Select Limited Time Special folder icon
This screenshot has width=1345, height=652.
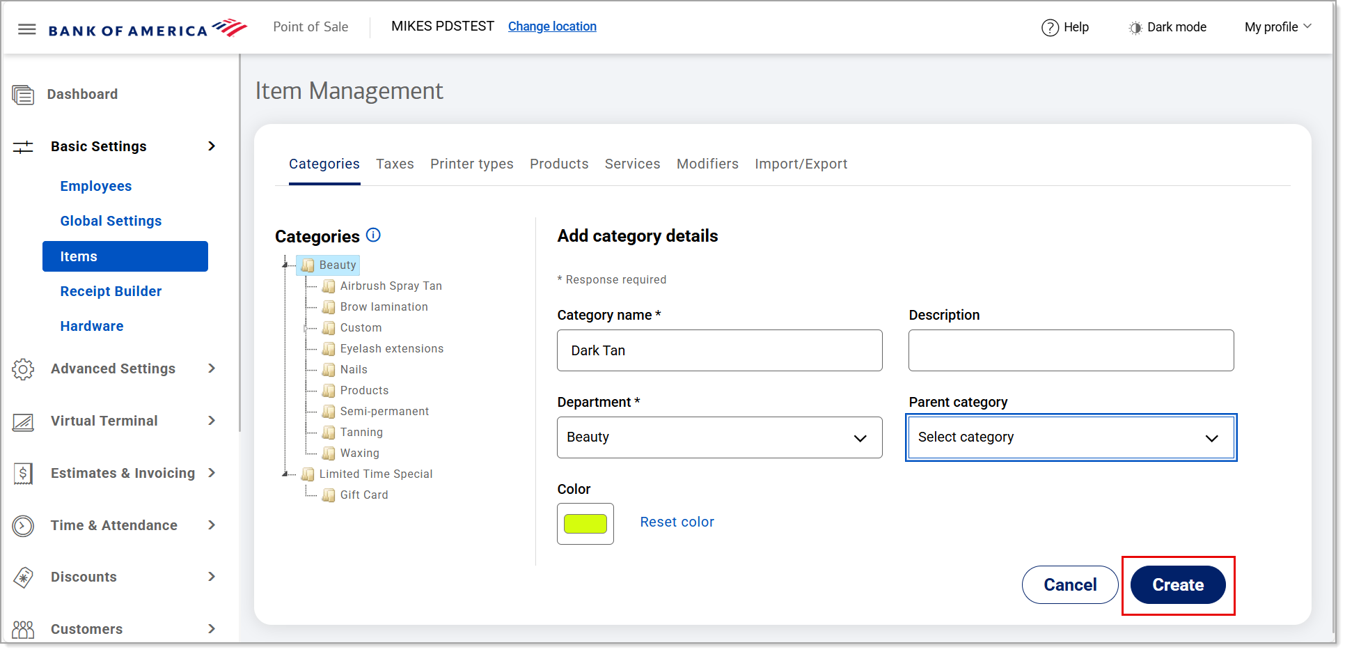pyautogui.click(x=308, y=474)
